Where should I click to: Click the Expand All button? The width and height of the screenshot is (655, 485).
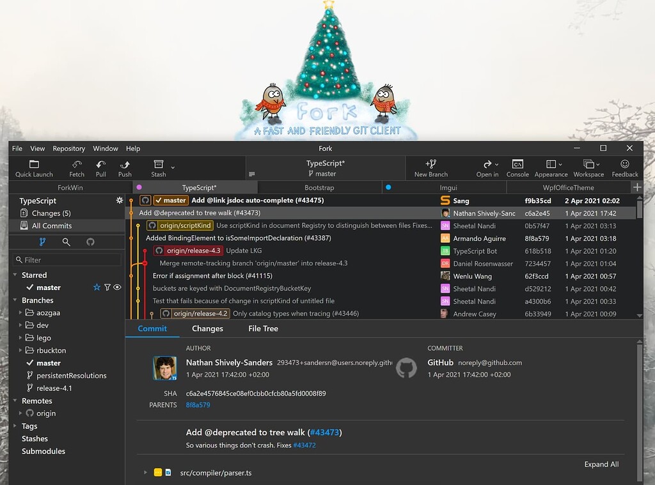(601, 464)
